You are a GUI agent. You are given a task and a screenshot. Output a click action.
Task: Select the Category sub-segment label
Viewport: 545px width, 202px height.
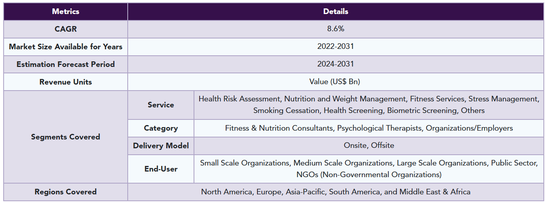click(161, 128)
